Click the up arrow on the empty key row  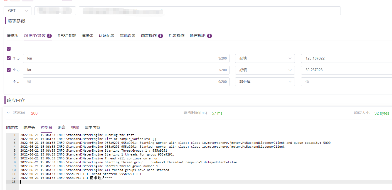(x=14, y=82)
